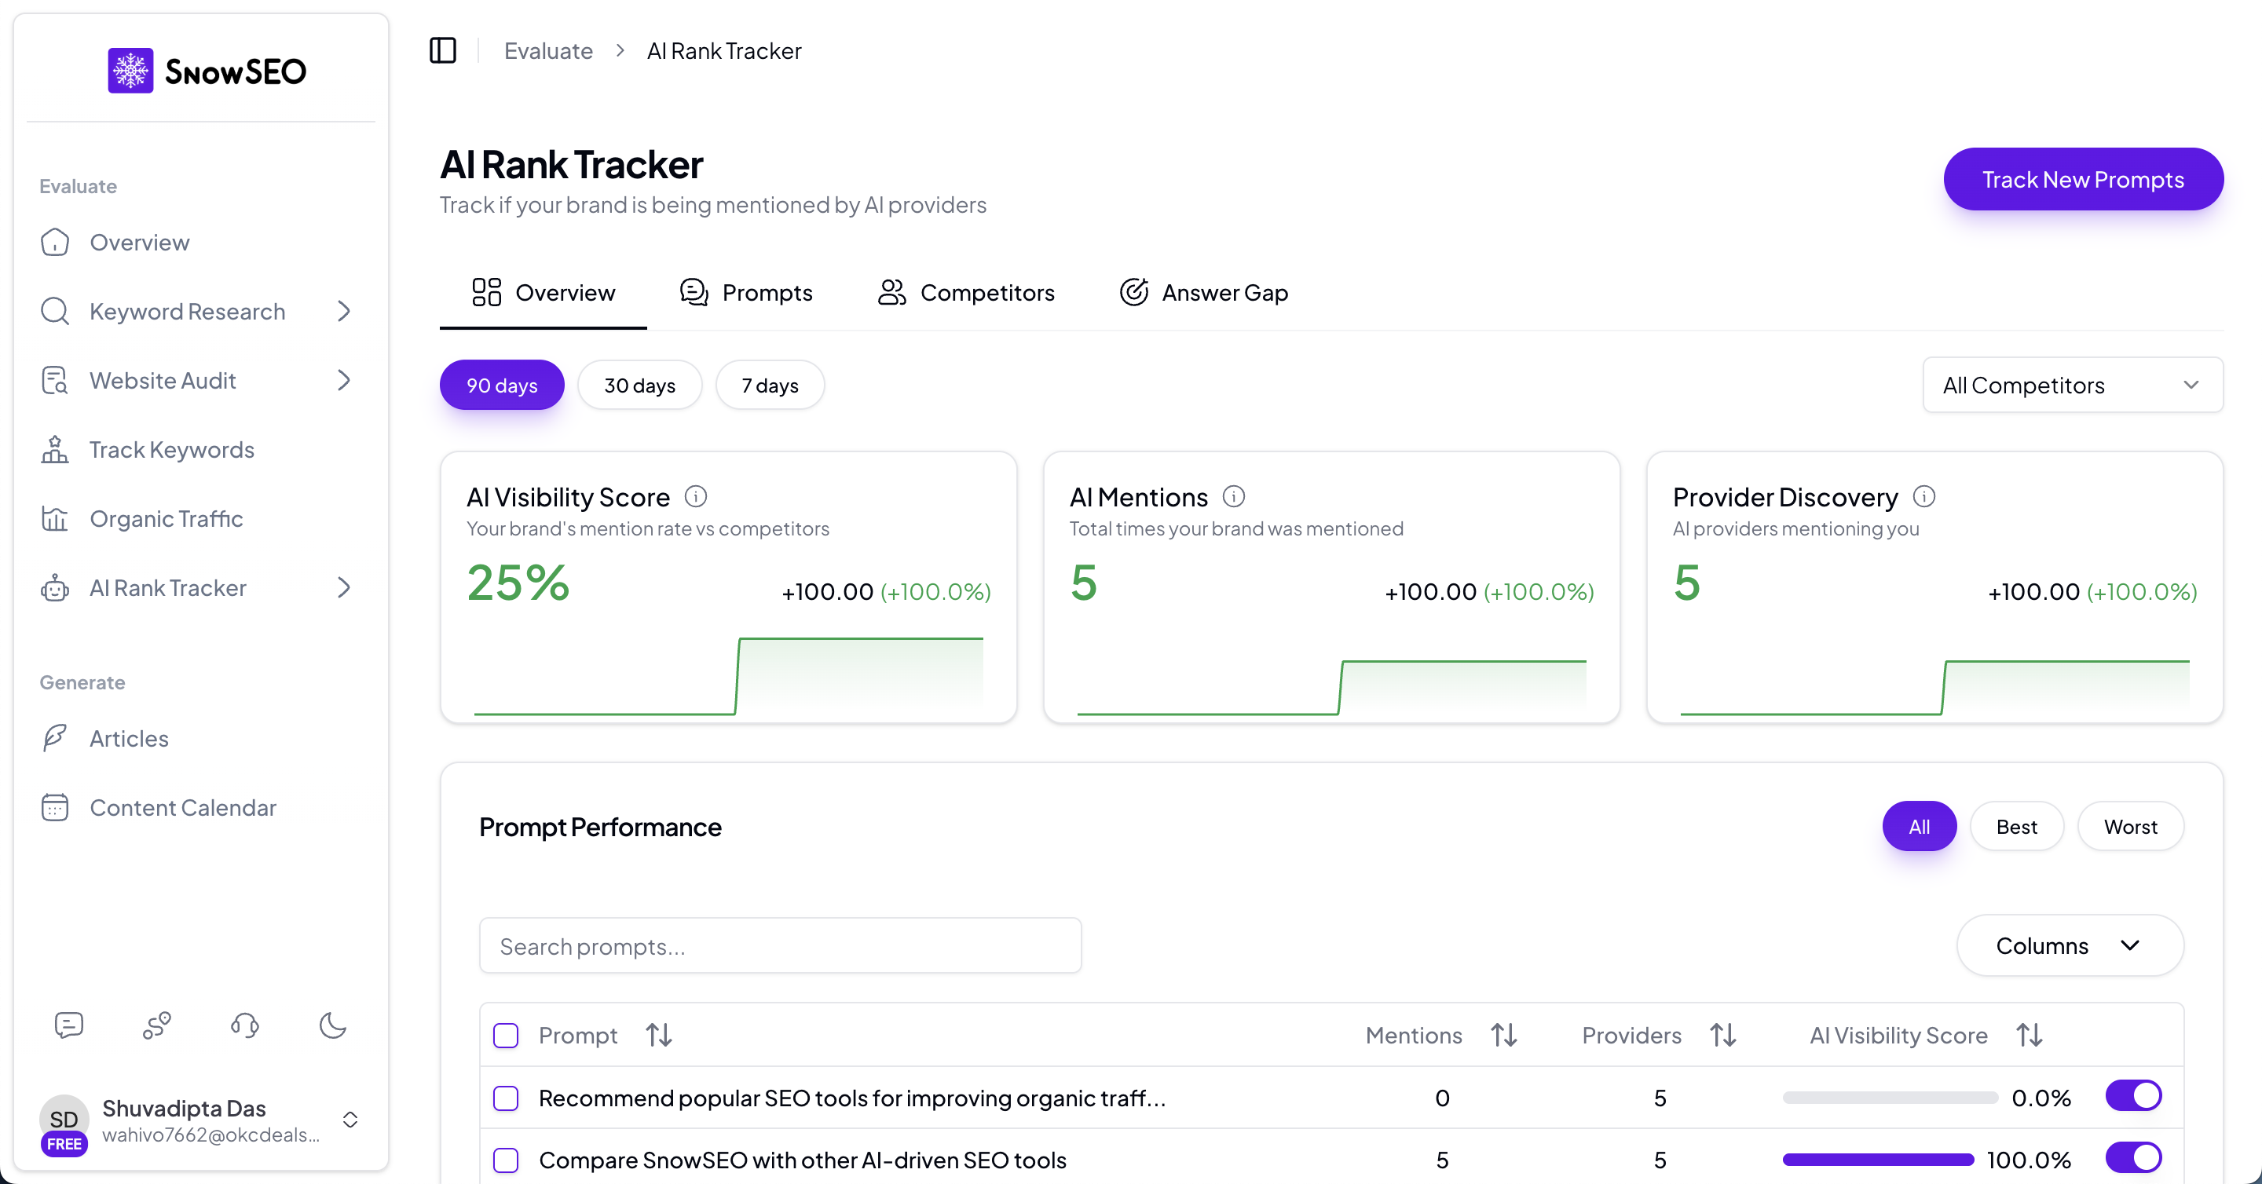Click the Provider Discovery trend chart
This screenshot has width=2262, height=1184.
point(1934,686)
